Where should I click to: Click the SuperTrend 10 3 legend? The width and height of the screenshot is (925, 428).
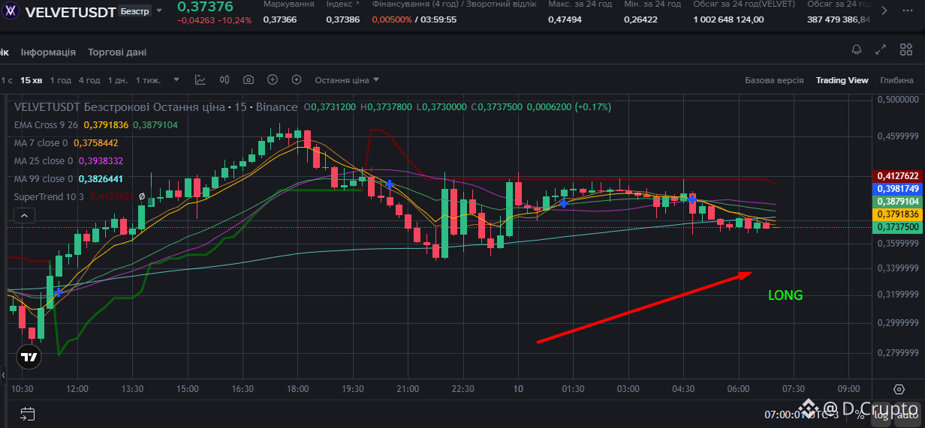(x=49, y=196)
